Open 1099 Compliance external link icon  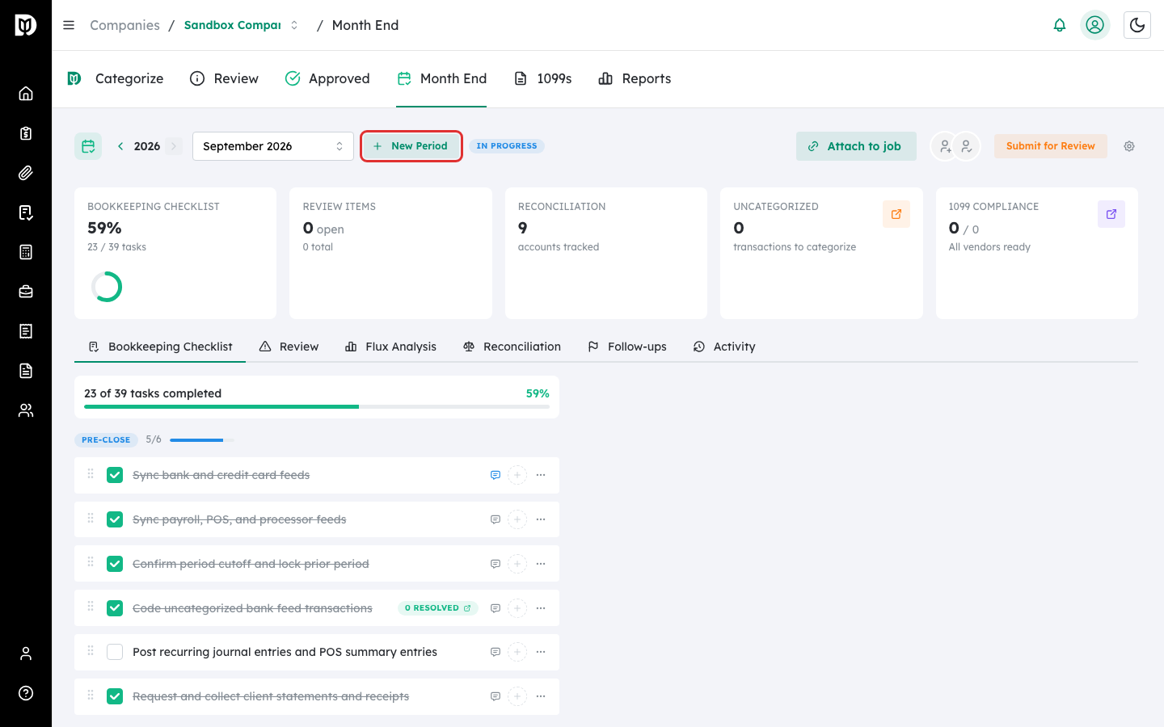click(1111, 214)
